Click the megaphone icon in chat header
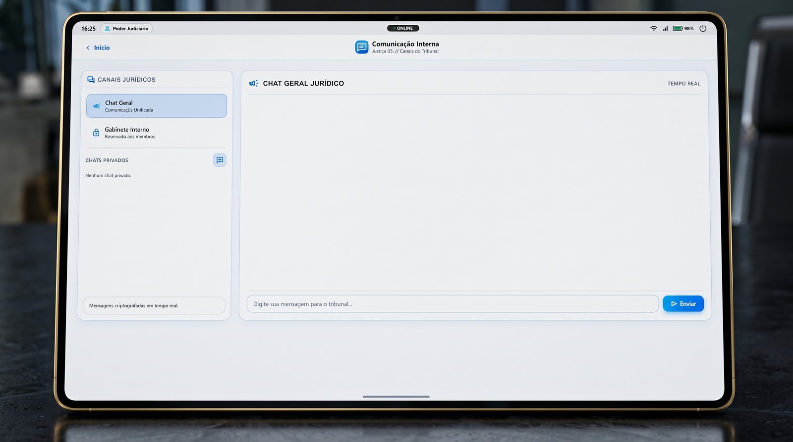This screenshot has height=442, width=793. coord(254,83)
